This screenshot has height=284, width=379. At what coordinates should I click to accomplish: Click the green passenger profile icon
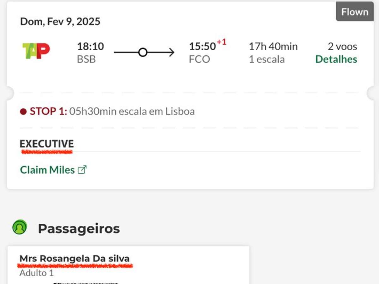[20, 227]
